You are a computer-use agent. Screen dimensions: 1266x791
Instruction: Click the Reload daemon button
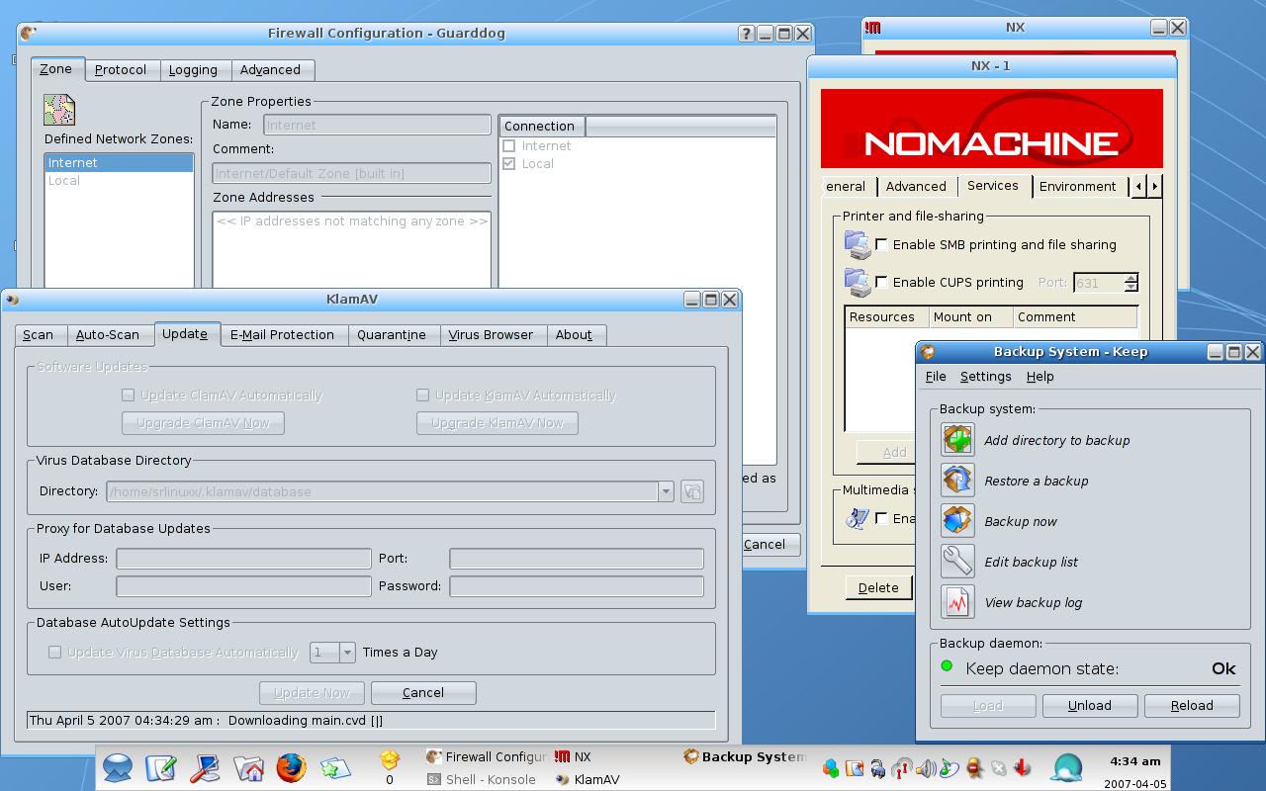tap(1192, 705)
